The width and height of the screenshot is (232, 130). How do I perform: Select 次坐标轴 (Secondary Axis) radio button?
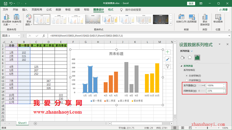[x=187, y=80]
